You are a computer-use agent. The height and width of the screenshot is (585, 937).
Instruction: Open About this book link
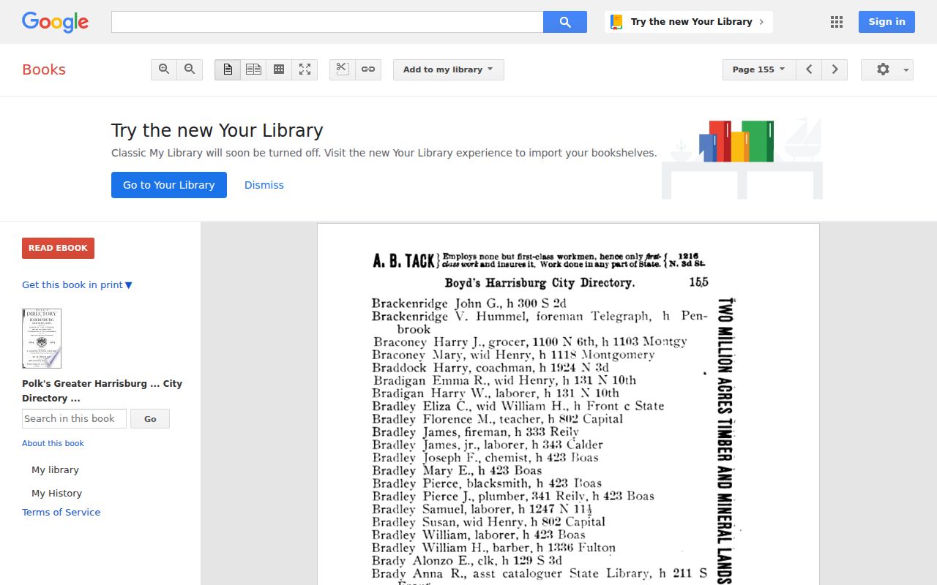pyautogui.click(x=53, y=443)
